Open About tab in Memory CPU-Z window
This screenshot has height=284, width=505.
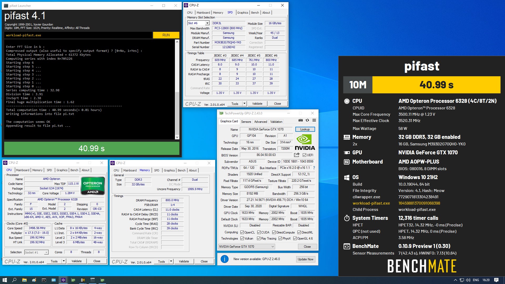(193, 170)
